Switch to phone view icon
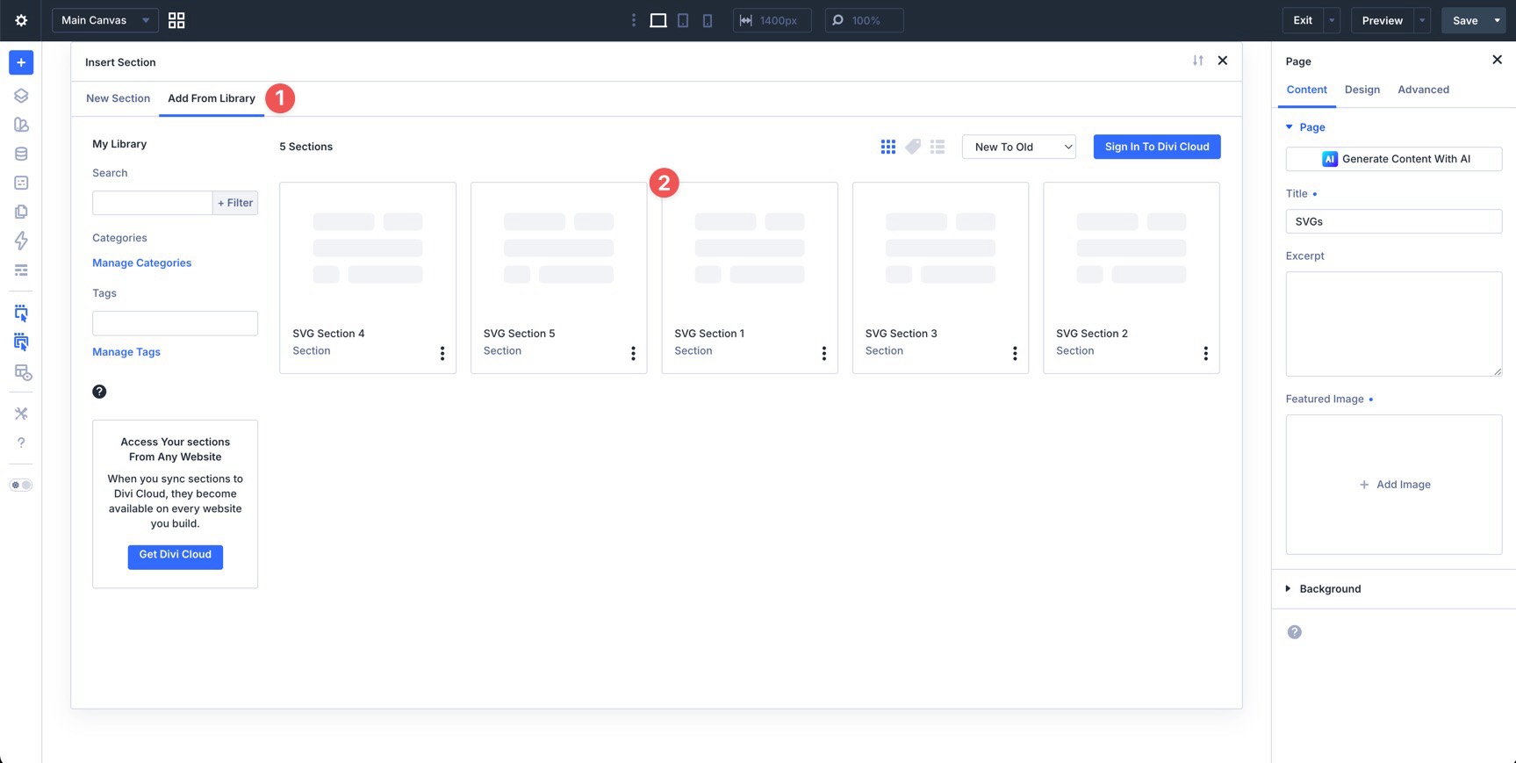 coord(708,20)
